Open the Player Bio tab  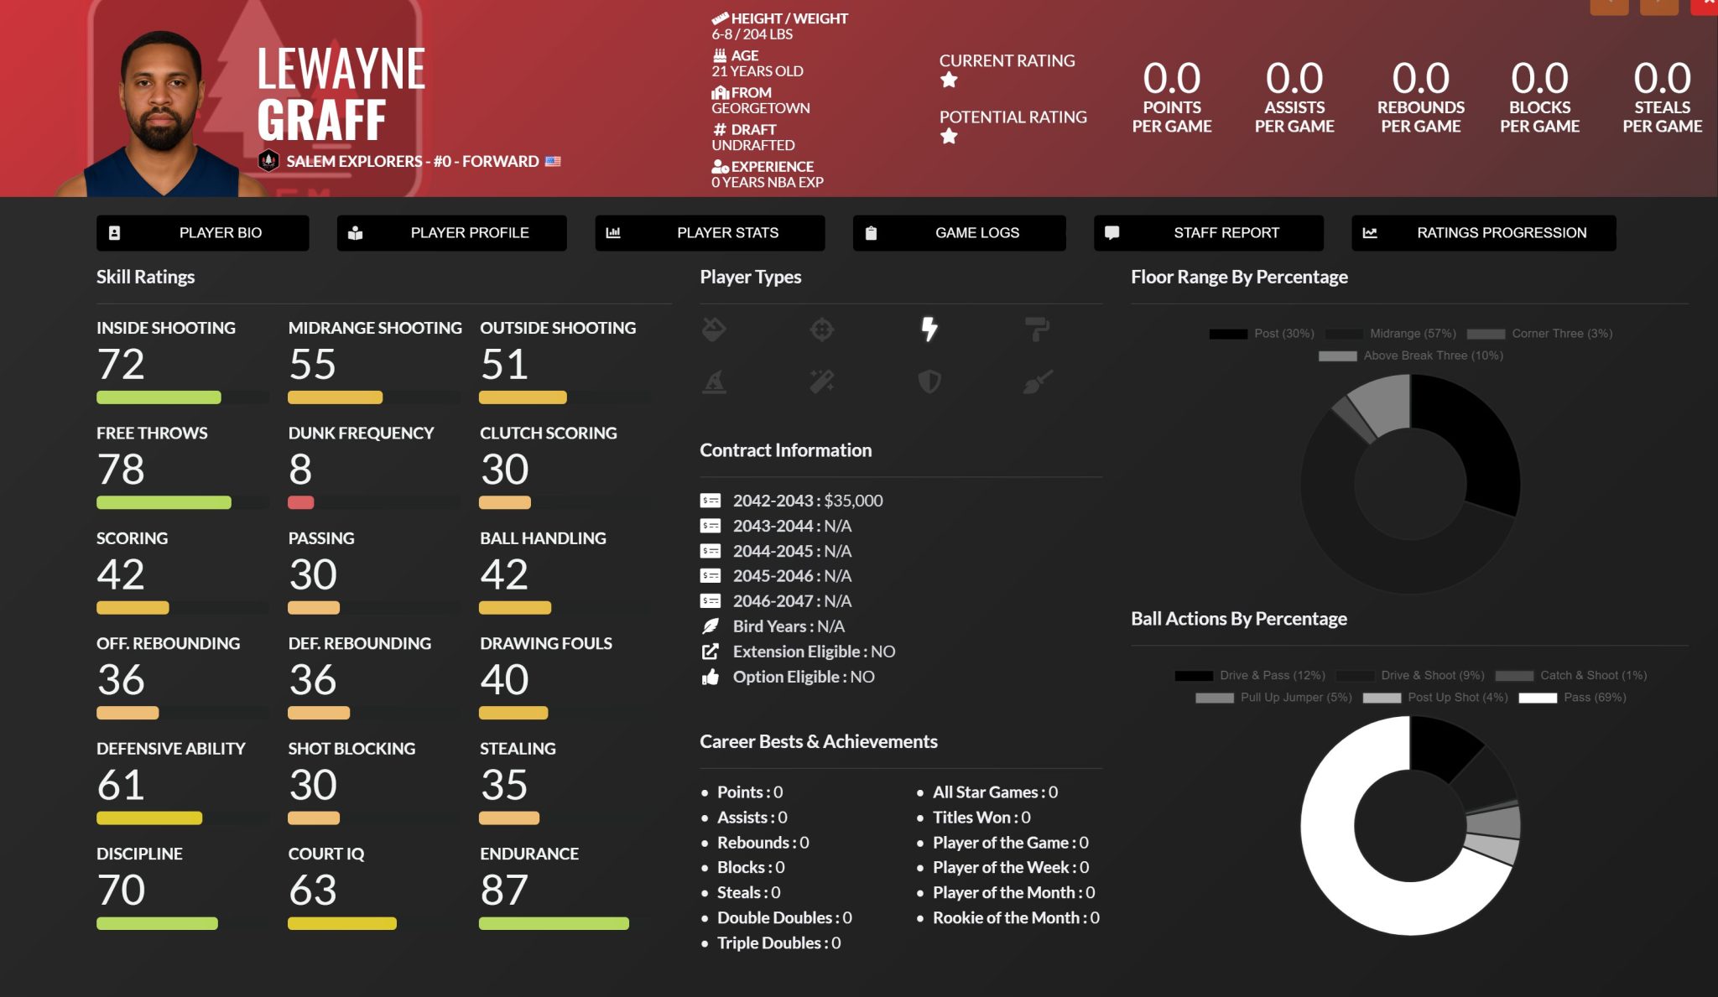(202, 233)
